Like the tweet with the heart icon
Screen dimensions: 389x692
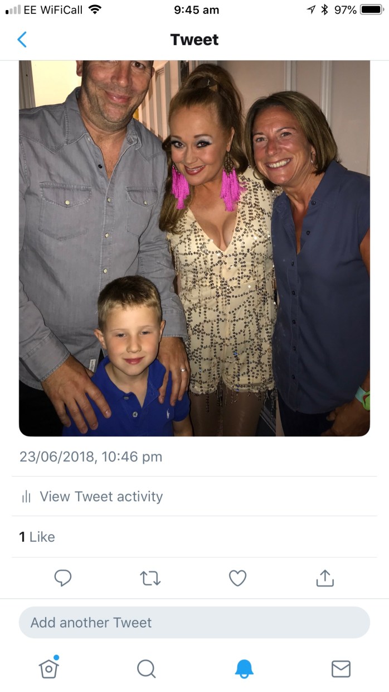238,578
